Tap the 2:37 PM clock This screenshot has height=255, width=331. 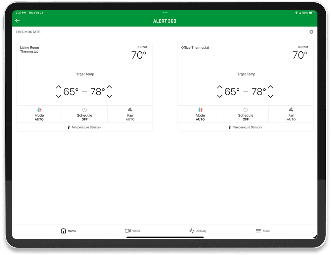click(x=21, y=13)
